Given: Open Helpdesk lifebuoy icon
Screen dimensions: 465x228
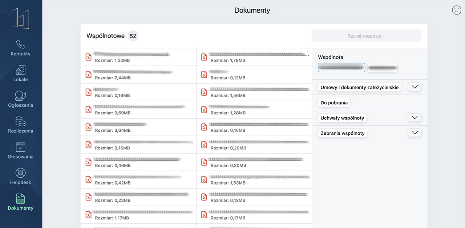Looking at the screenshot, I should click(21, 173).
